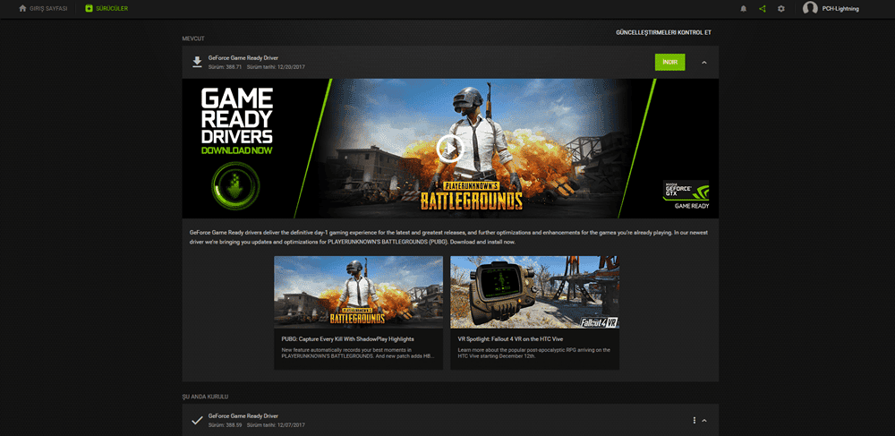Screen dimensions: 895x436
Task: Switch to the Sürücüler tab
Action: click(x=107, y=9)
